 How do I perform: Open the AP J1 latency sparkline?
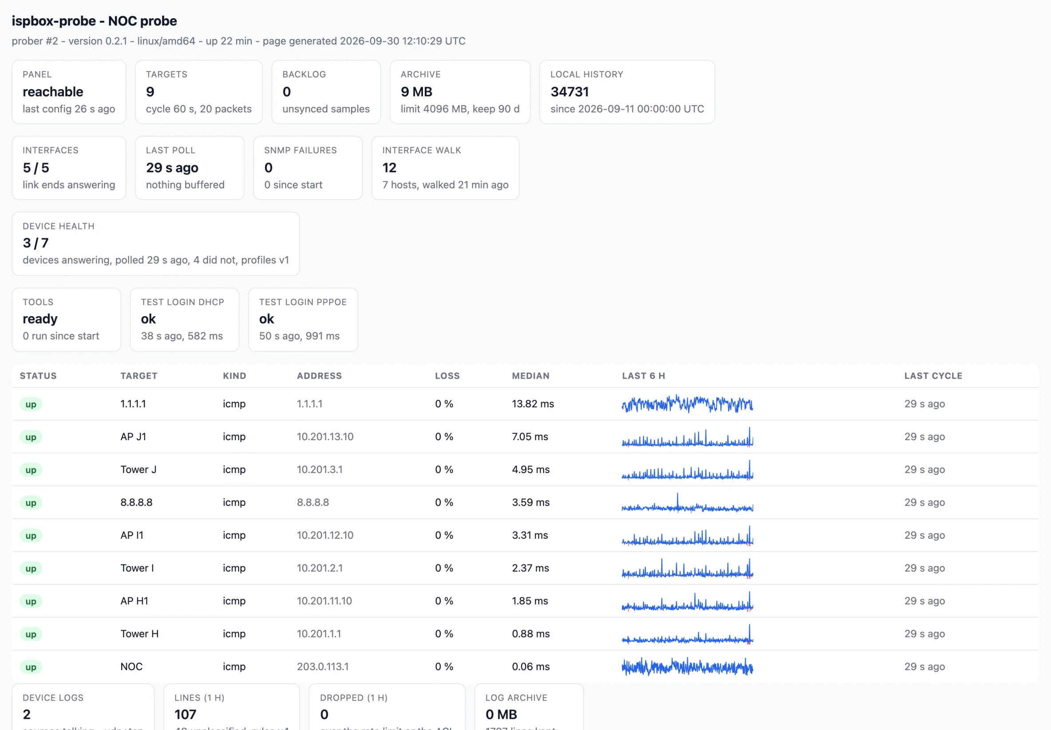click(x=687, y=437)
